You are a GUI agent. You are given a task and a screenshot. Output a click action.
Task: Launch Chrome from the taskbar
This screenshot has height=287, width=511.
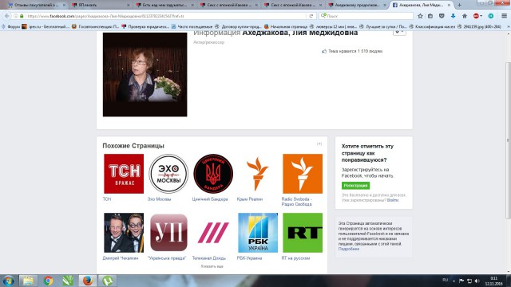click(x=48, y=281)
